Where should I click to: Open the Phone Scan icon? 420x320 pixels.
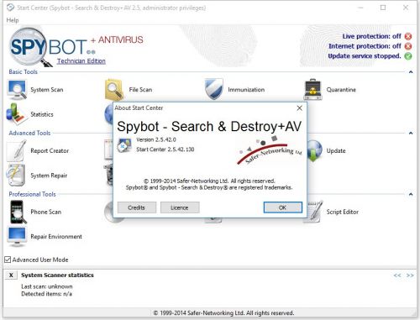[18, 212]
